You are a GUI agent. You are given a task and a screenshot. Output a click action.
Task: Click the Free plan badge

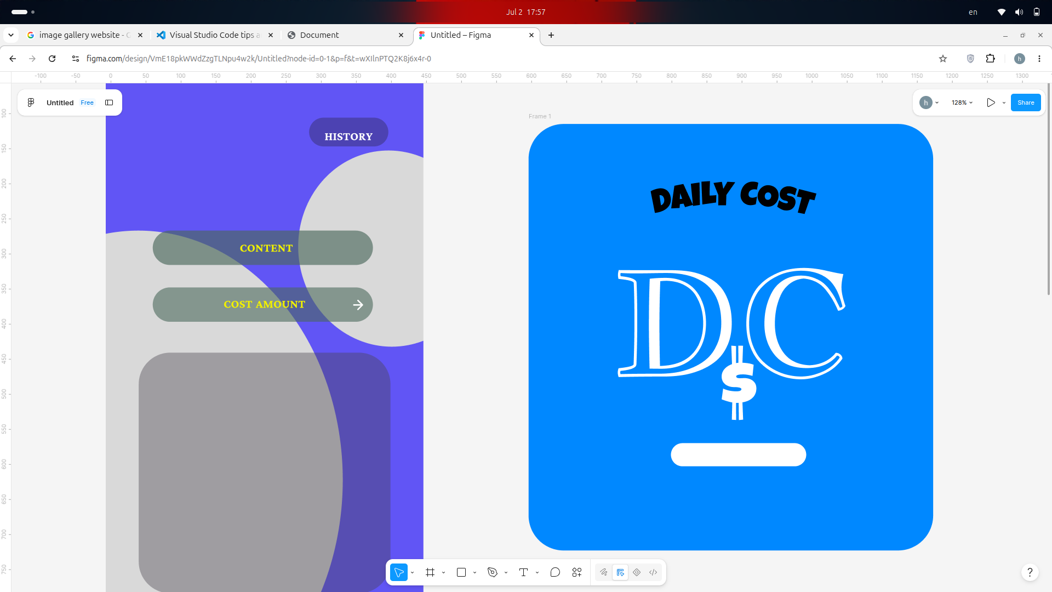click(x=87, y=103)
